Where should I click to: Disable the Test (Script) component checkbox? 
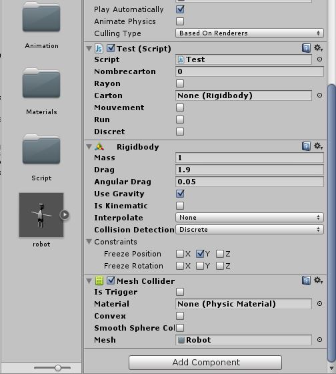point(111,48)
